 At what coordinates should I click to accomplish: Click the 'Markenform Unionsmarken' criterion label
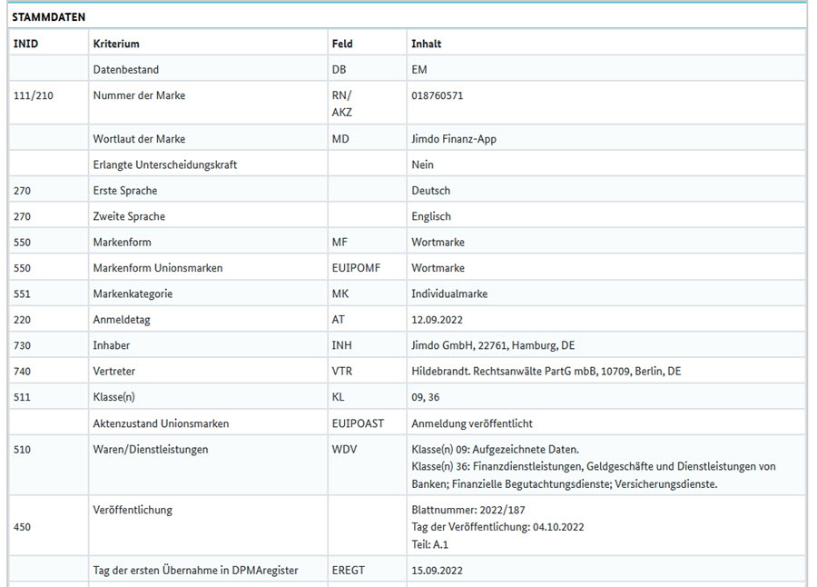click(x=157, y=268)
